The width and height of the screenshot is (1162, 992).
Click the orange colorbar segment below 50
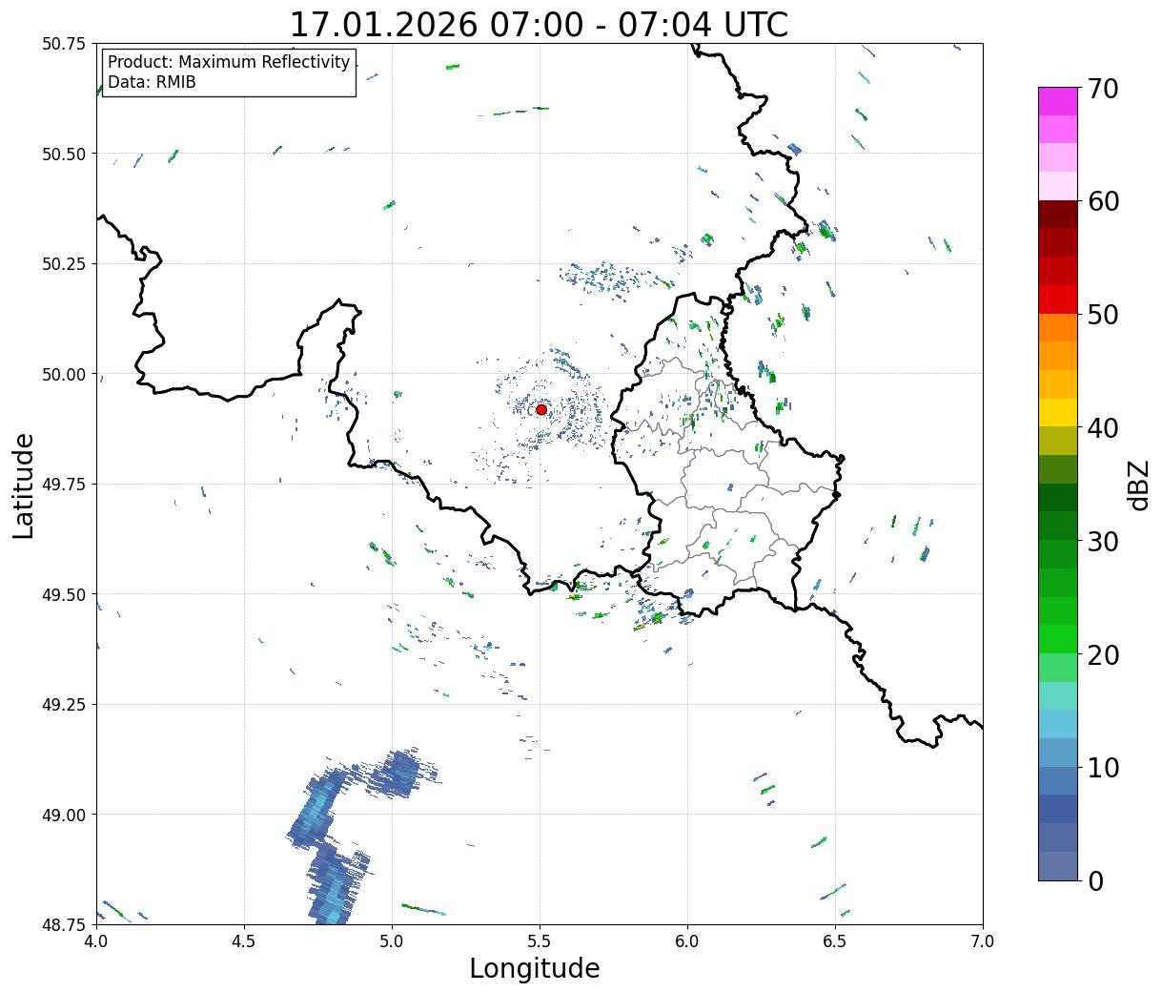1058,327
